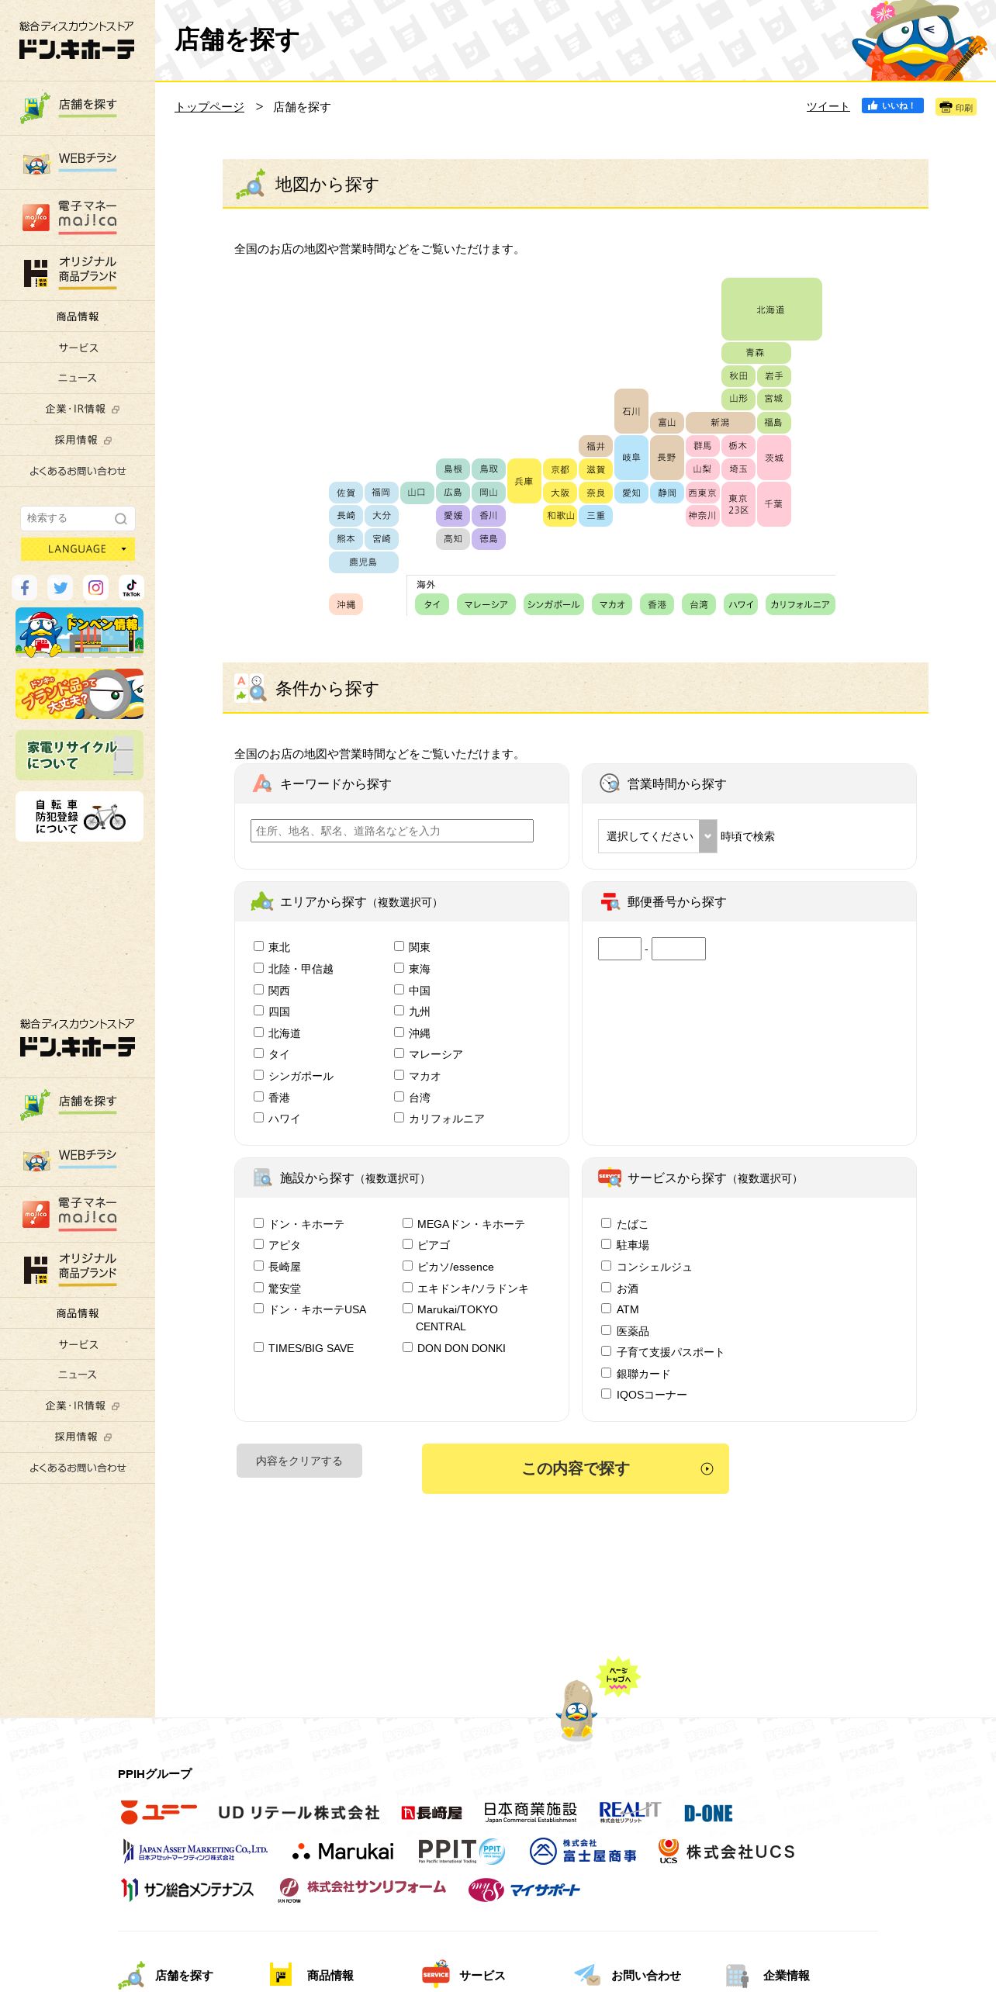The height and width of the screenshot is (1992, 996).
Task: Open the Facebook icon in sidebar
Action: click(x=25, y=587)
